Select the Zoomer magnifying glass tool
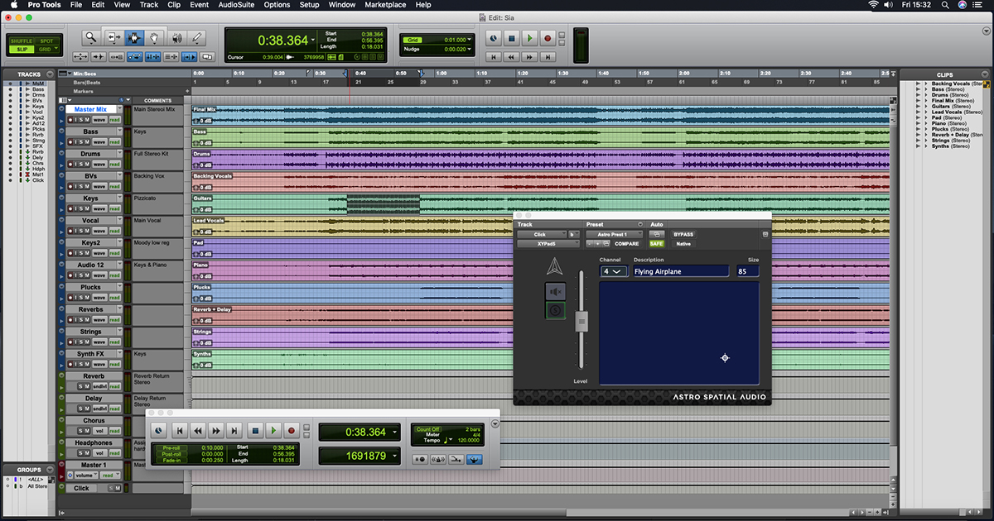The width and height of the screenshot is (994, 521). click(91, 37)
